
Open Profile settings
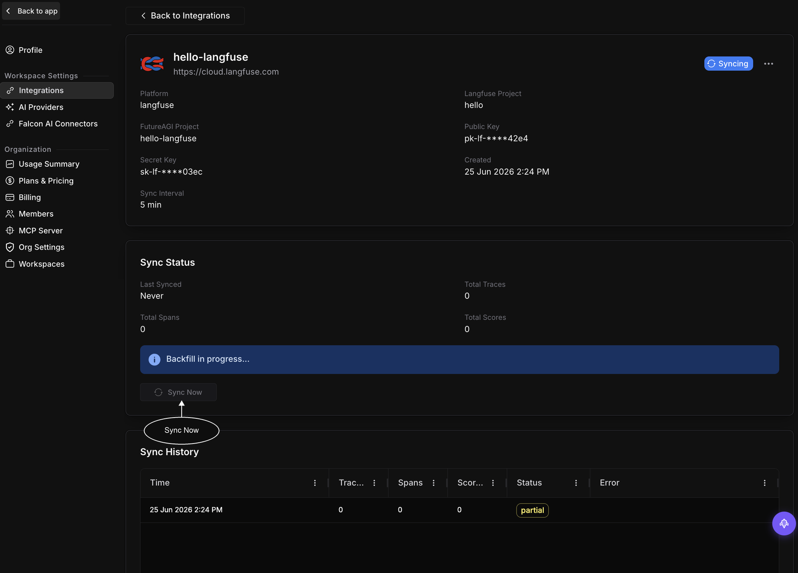click(x=30, y=50)
